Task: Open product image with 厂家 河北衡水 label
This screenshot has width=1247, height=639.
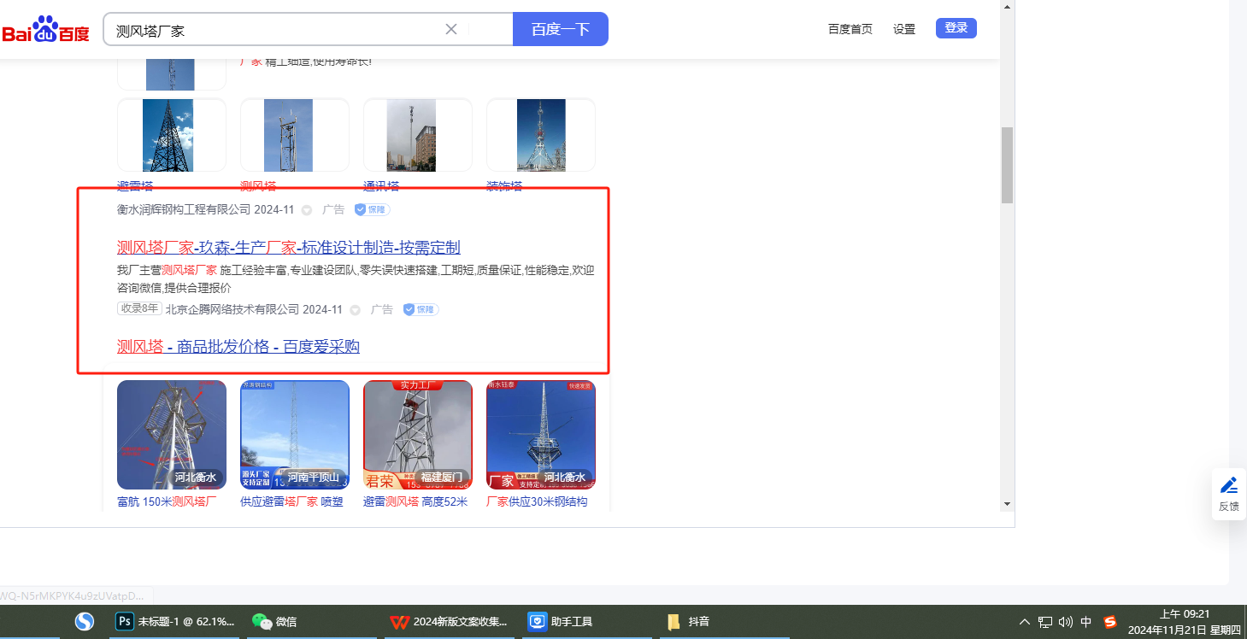Action: click(x=541, y=435)
